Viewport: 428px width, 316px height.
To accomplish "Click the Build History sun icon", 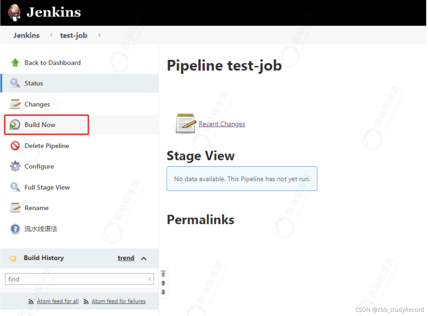I will (x=13, y=258).
